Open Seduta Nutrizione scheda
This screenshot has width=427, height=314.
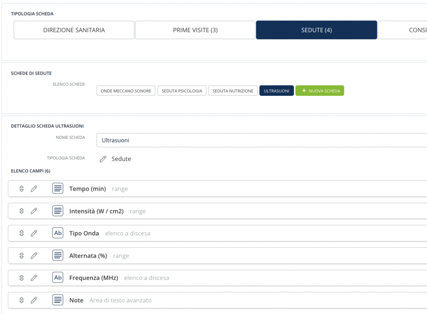(x=233, y=91)
